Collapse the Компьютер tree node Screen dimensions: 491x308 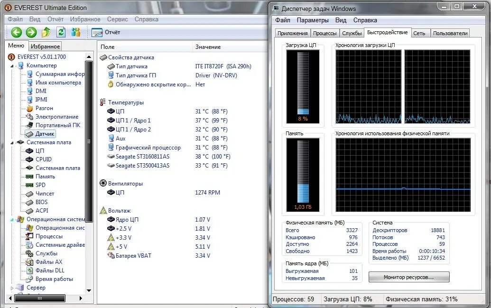(12, 66)
